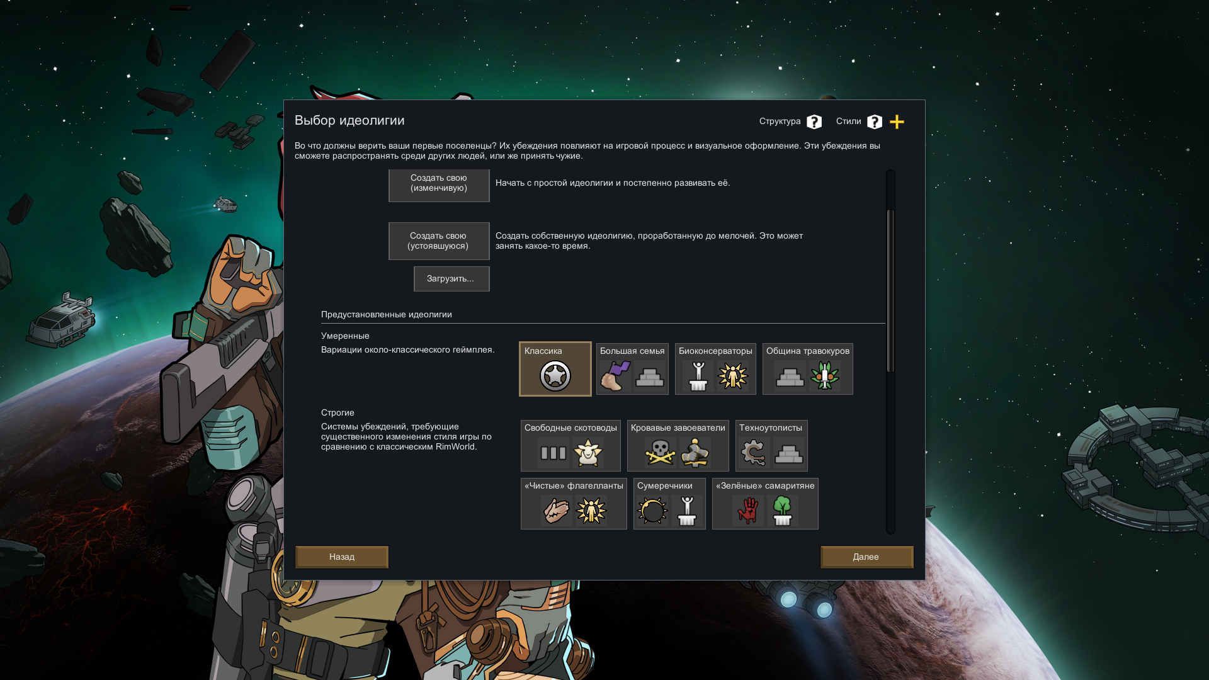Viewport: 1209px width, 680px height.
Task: Select the Кровавые завоеватели preset title
Action: pyautogui.click(x=678, y=428)
